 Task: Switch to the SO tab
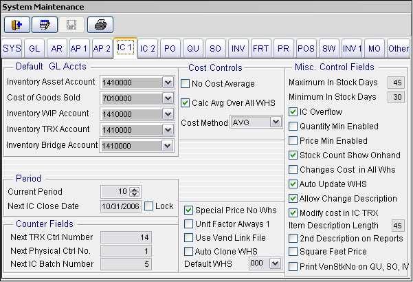click(216, 49)
